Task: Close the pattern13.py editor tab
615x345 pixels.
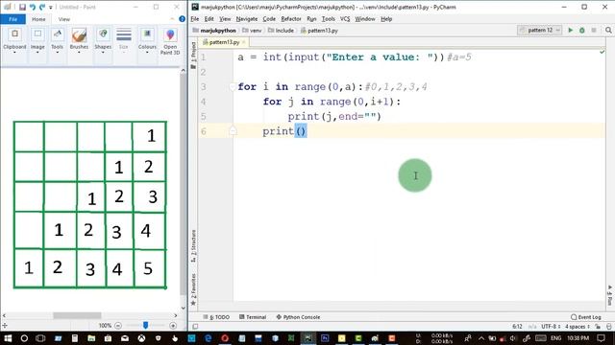Action: coord(243,42)
